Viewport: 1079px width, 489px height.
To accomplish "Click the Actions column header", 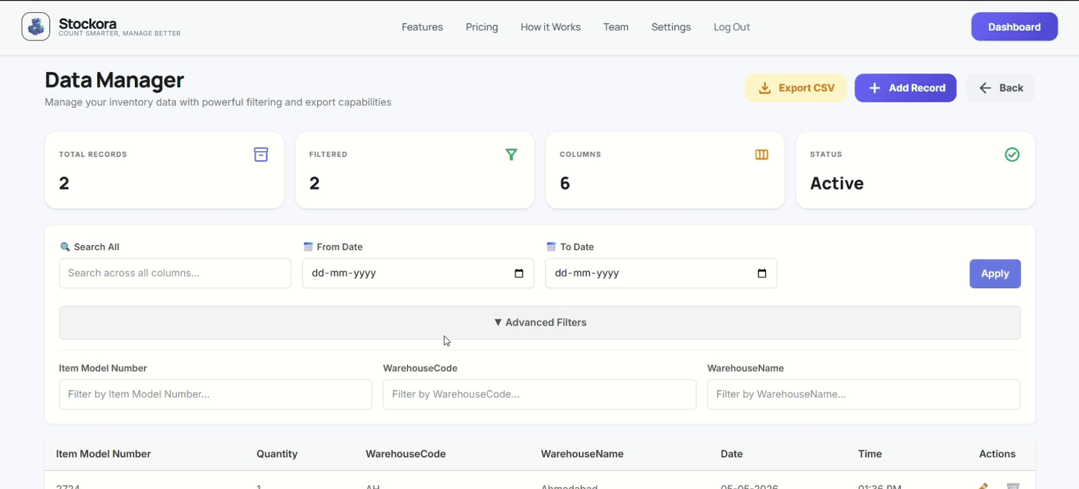I will (997, 454).
